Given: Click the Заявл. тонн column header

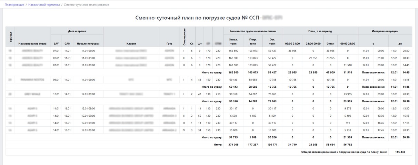Looking at the screenshot, I should [x=233, y=41].
